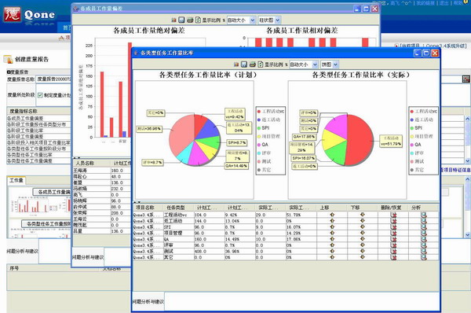The height and width of the screenshot is (313, 471).
Task: Click the 退出 link at top right
Action: click(x=444, y=3)
